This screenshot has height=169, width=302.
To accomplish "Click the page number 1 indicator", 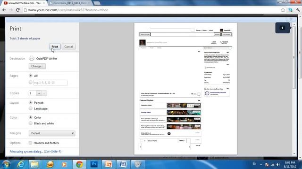I will (x=282, y=28).
